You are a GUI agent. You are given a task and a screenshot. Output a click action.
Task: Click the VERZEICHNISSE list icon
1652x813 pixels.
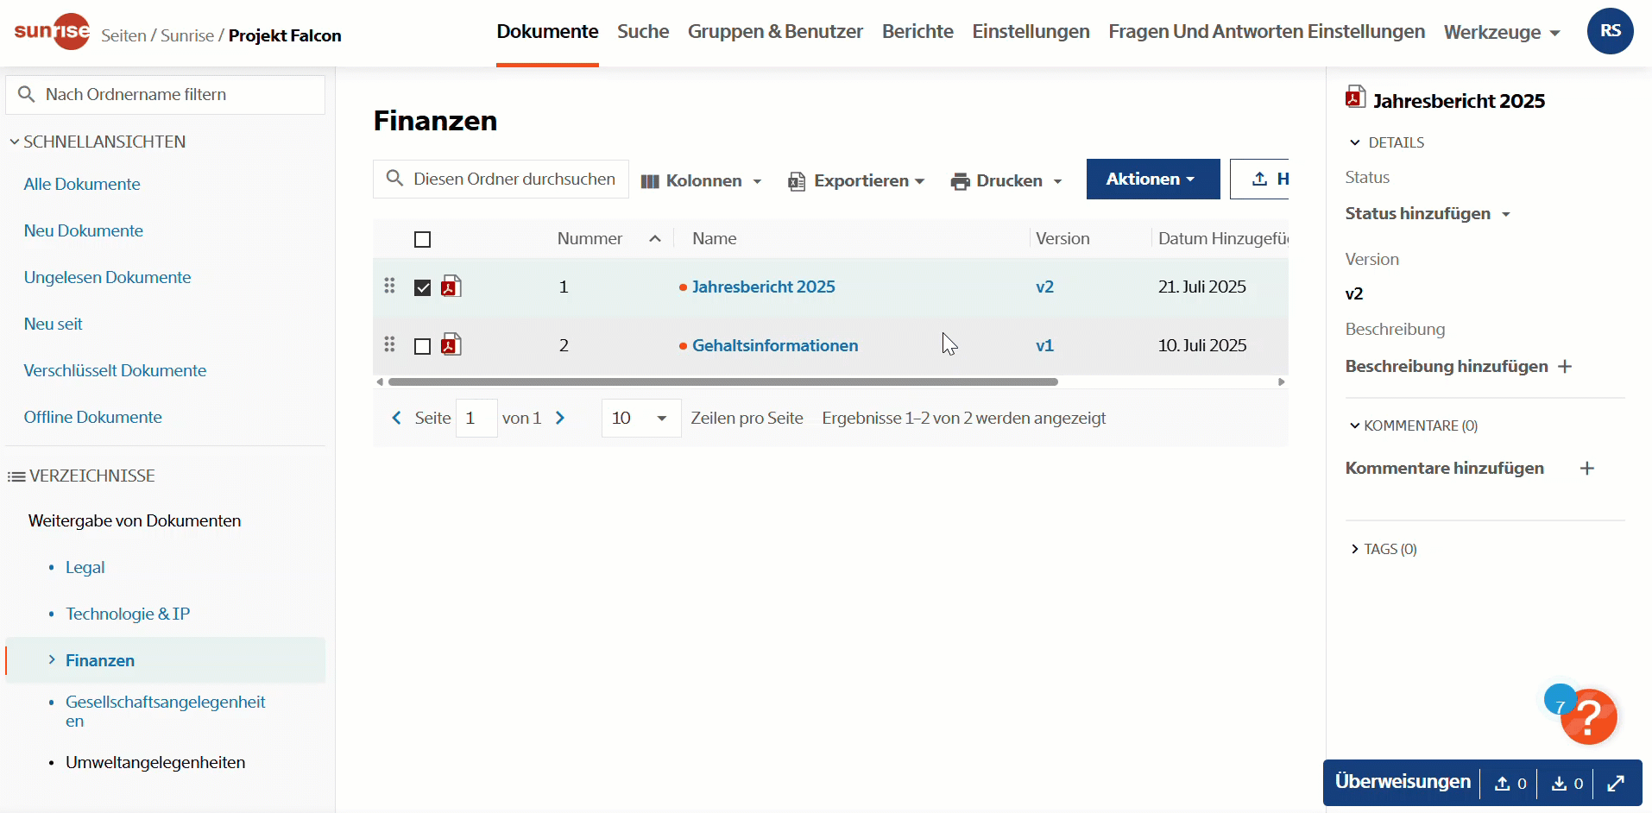click(x=16, y=476)
